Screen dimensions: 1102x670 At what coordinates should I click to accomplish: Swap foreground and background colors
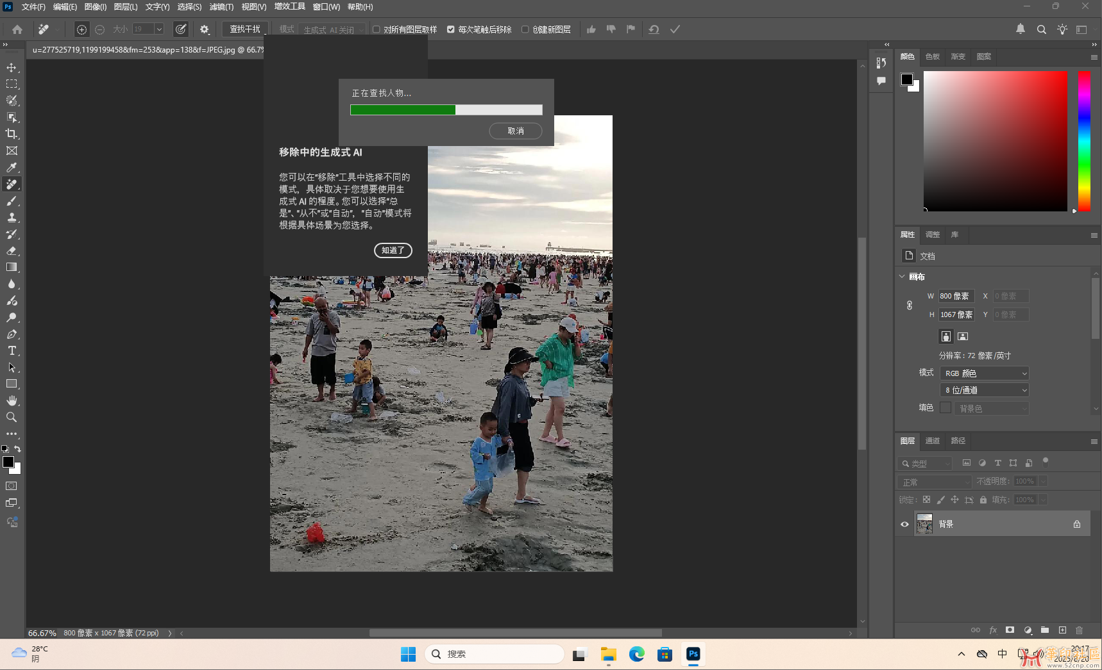coord(18,449)
